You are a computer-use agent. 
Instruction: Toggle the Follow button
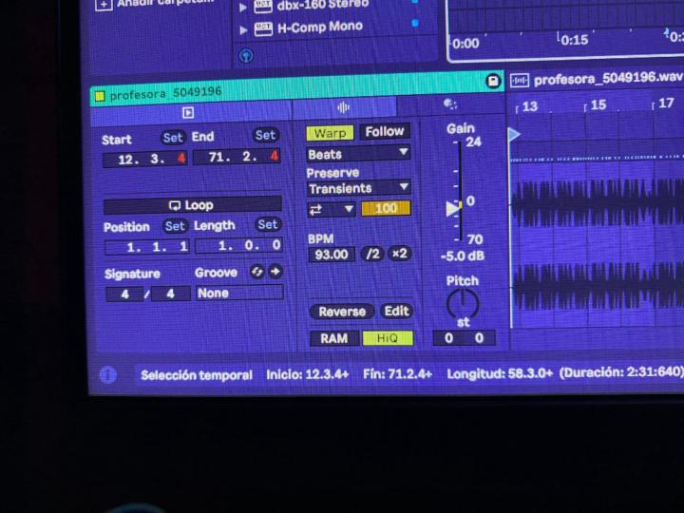pos(385,131)
